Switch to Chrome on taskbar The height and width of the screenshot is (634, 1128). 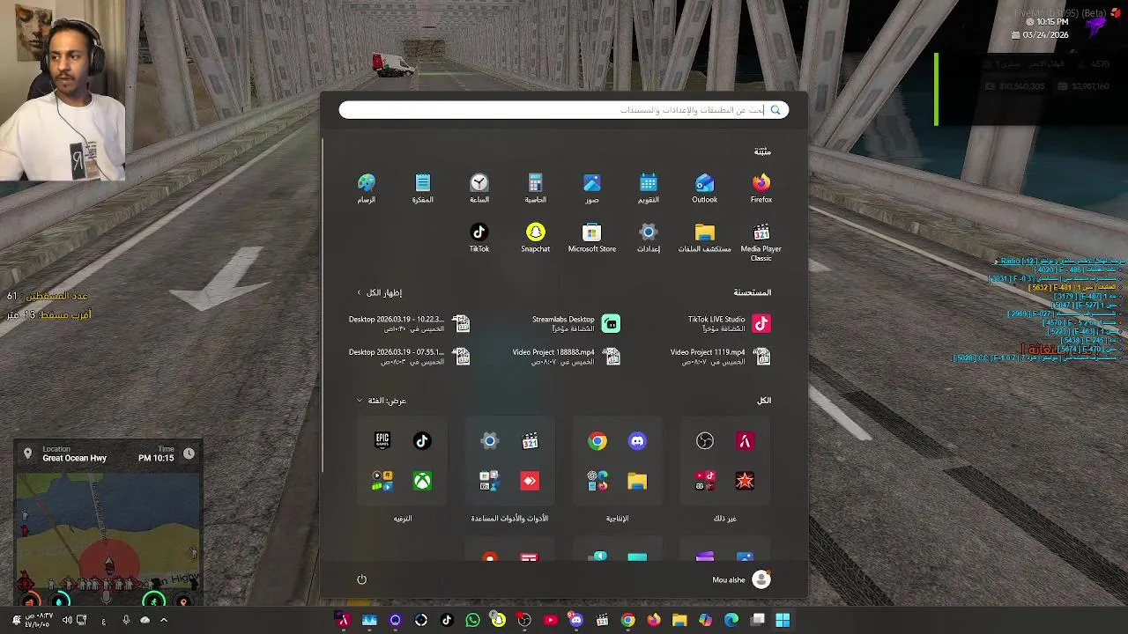(627, 620)
